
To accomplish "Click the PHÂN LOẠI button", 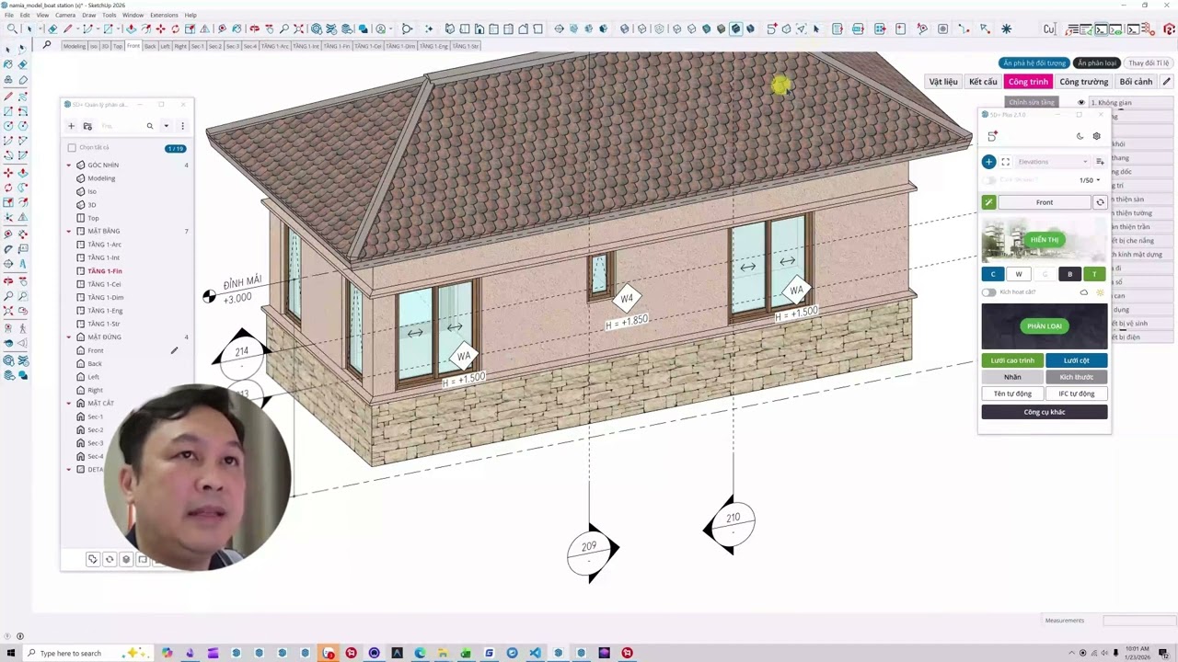I will (x=1045, y=326).
